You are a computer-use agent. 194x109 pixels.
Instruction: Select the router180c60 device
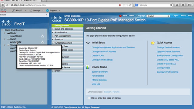pyautogui.click(x=15, y=36)
